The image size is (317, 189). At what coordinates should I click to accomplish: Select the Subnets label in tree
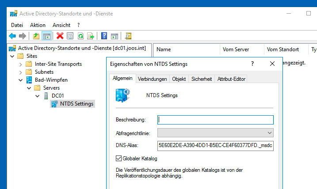coord(44,72)
